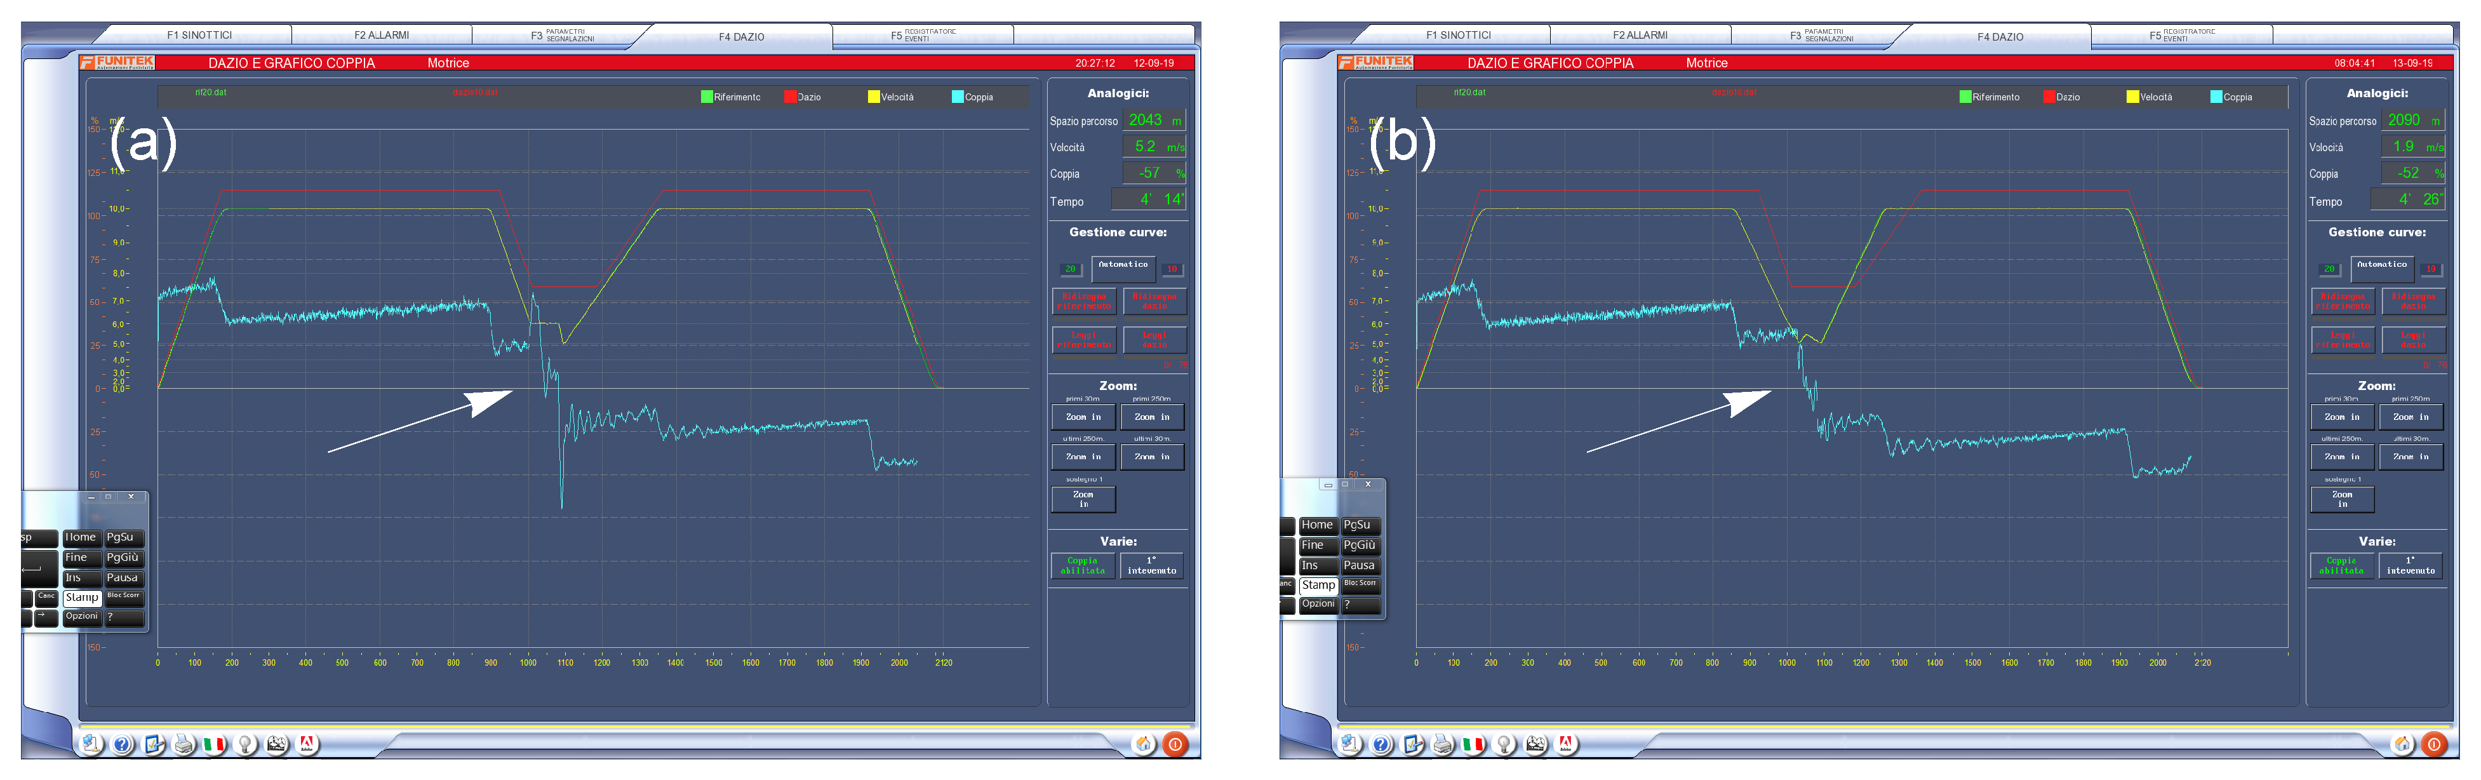
Task: Switch to F1 SINOTTICI tab in panel (b)
Action: pyautogui.click(x=1458, y=36)
